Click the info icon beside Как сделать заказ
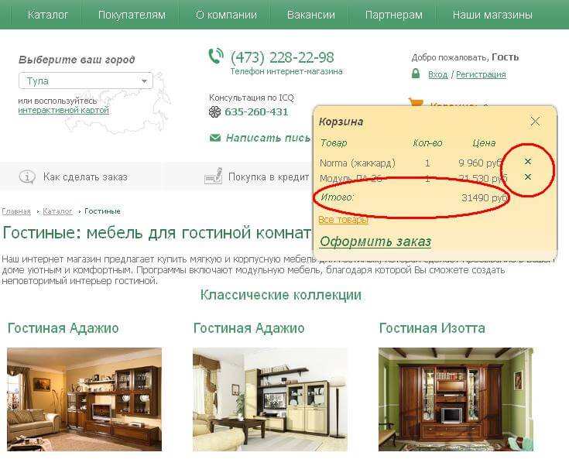569x466 pixels. [27, 177]
